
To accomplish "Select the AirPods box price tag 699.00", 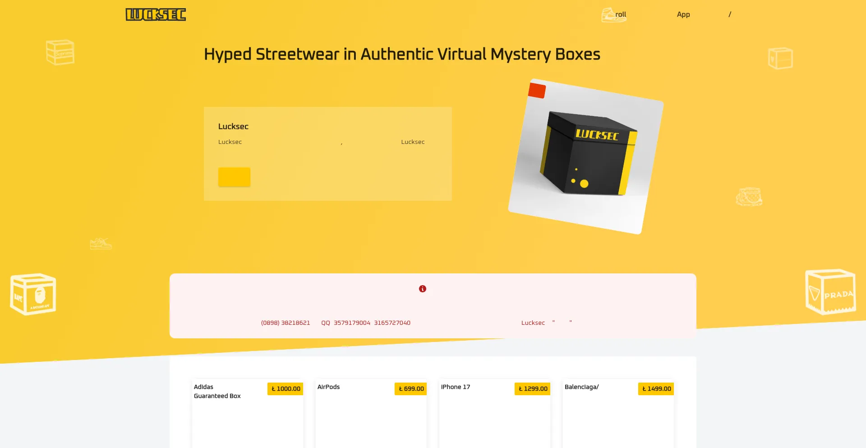I will pyautogui.click(x=410, y=389).
